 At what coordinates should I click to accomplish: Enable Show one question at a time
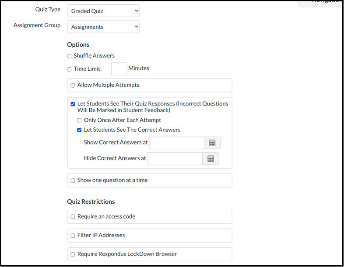(x=73, y=181)
